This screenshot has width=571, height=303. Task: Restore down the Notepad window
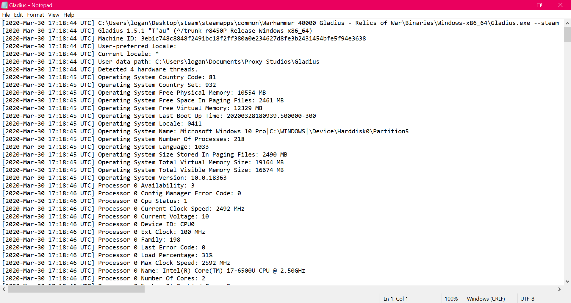(x=539, y=5)
